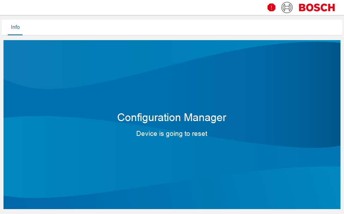Click the word "reset" in the status text
This screenshot has width=344, height=214.
(x=200, y=134)
